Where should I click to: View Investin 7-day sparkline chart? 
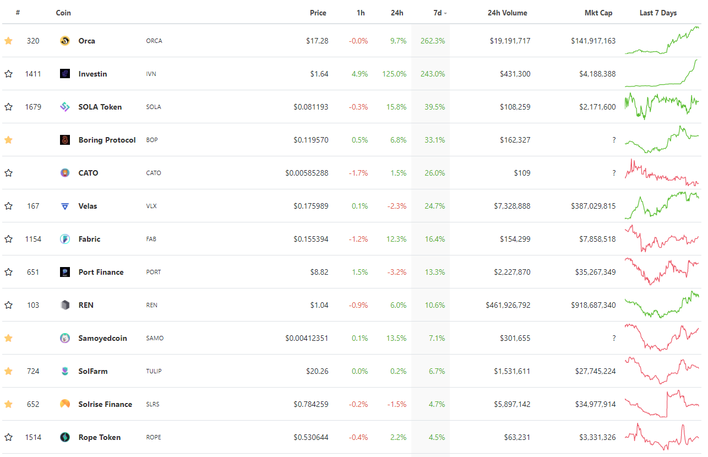click(662, 74)
